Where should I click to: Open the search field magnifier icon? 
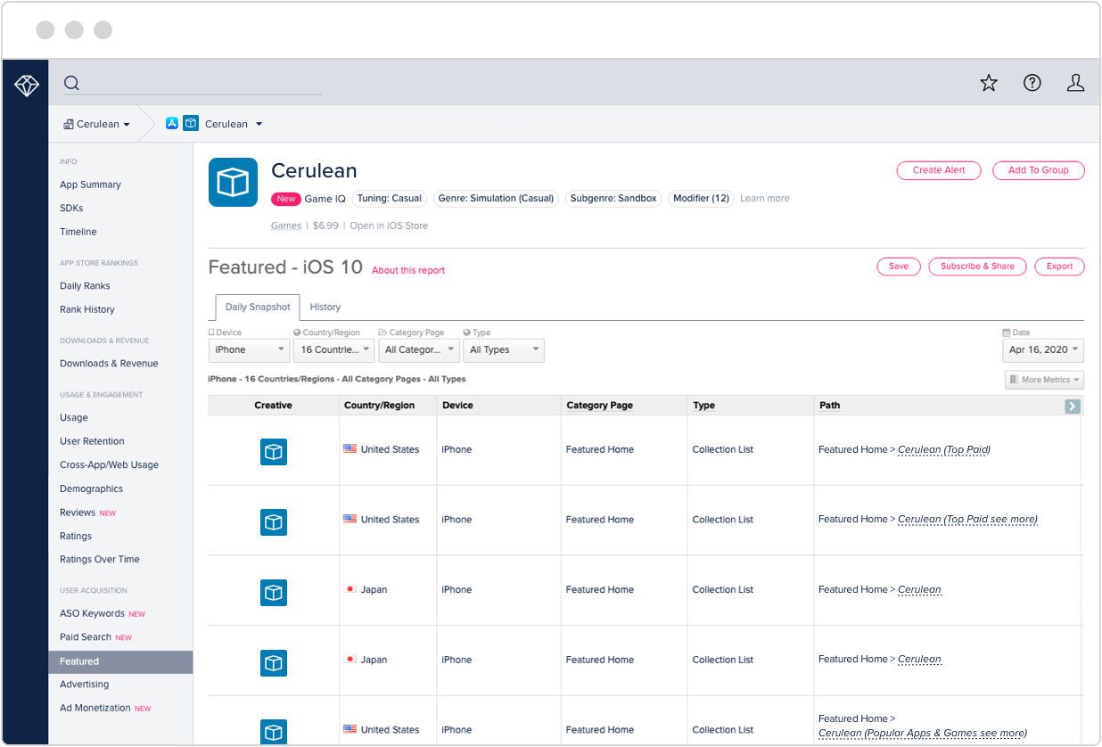click(70, 82)
